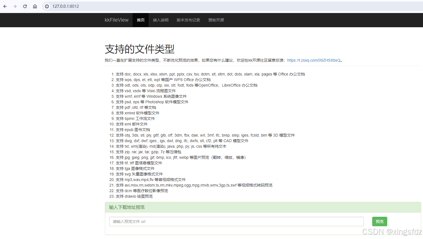This screenshot has height=239, width=423.
Task: Select the 输入下载地址预览 panel heading
Action: click(127, 207)
